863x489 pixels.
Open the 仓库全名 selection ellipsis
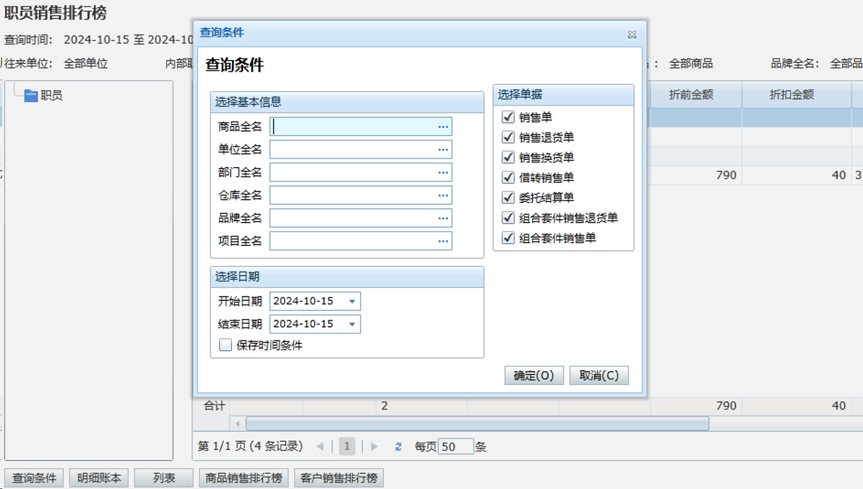[x=443, y=195]
